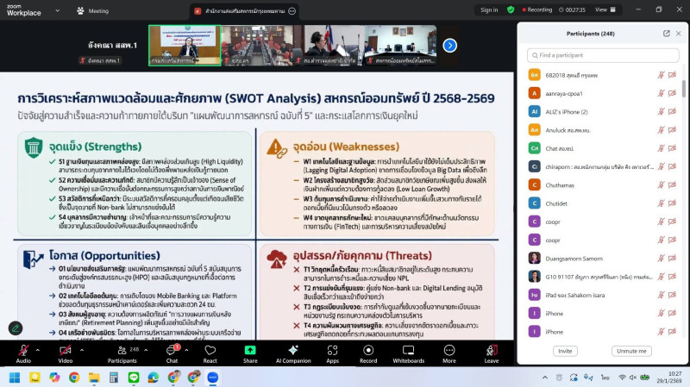Click the Record button in toolbar
Image resolution: width=690 pixels, height=387 pixels.
368,353
